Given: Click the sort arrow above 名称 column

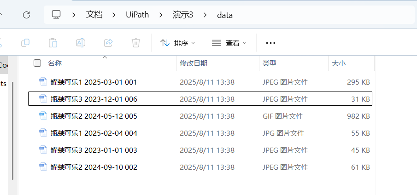Looking at the screenshot, I should tap(105, 57).
